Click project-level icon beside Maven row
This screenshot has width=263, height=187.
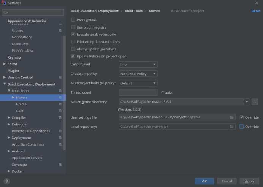coord(60,97)
